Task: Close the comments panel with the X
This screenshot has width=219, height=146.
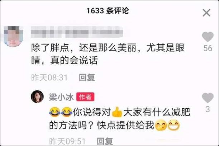Action: pyautogui.click(x=206, y=13)
